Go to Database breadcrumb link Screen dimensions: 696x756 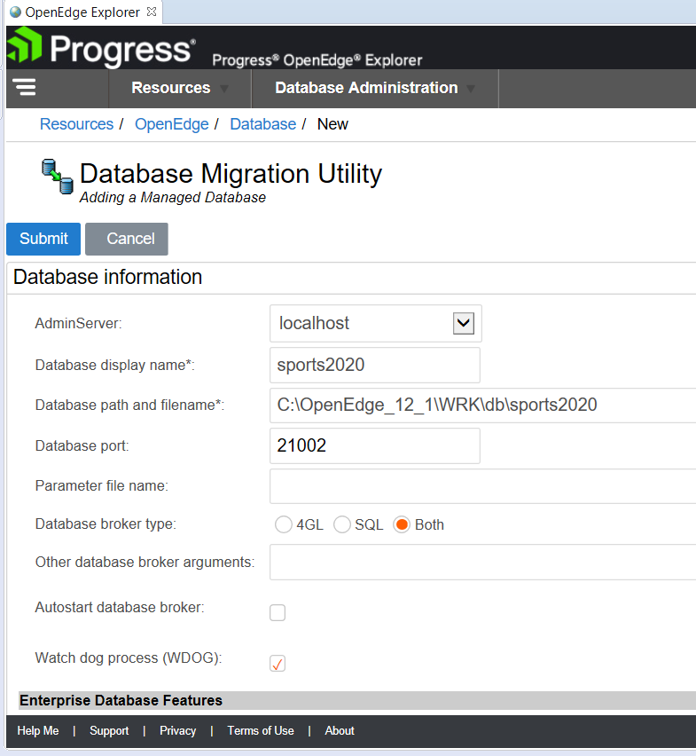[263, 124]
